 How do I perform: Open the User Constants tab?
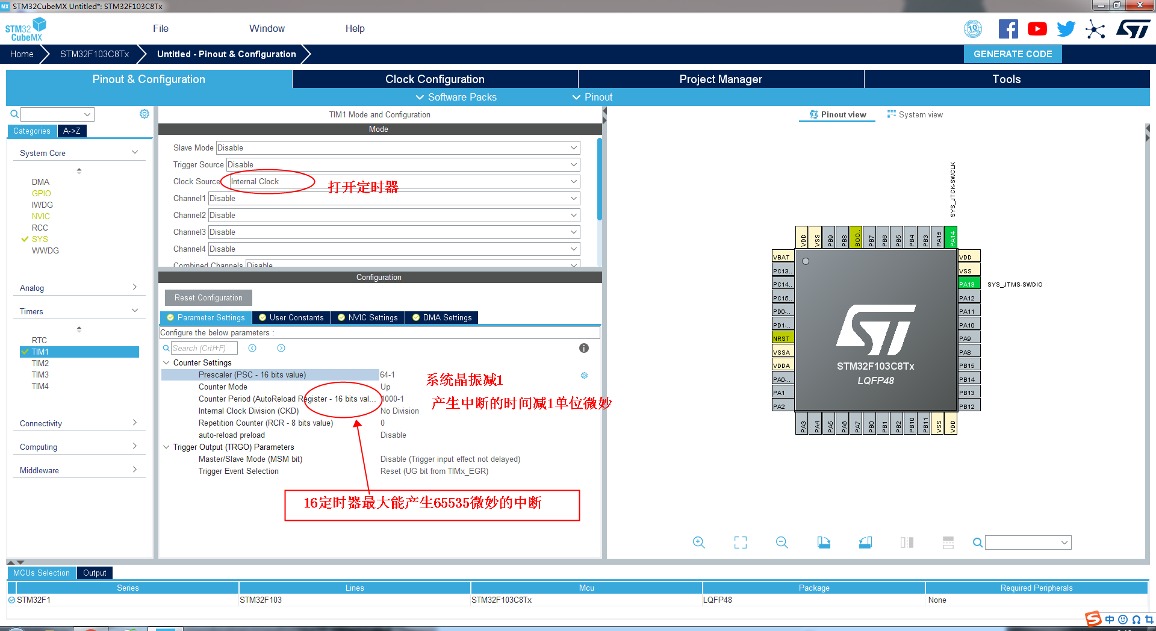pyautogui.click(x=291, y=317)
